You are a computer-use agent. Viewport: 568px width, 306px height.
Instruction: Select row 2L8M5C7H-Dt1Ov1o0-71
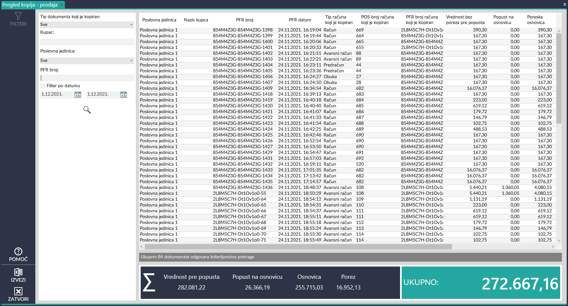(x=347, y=240)
